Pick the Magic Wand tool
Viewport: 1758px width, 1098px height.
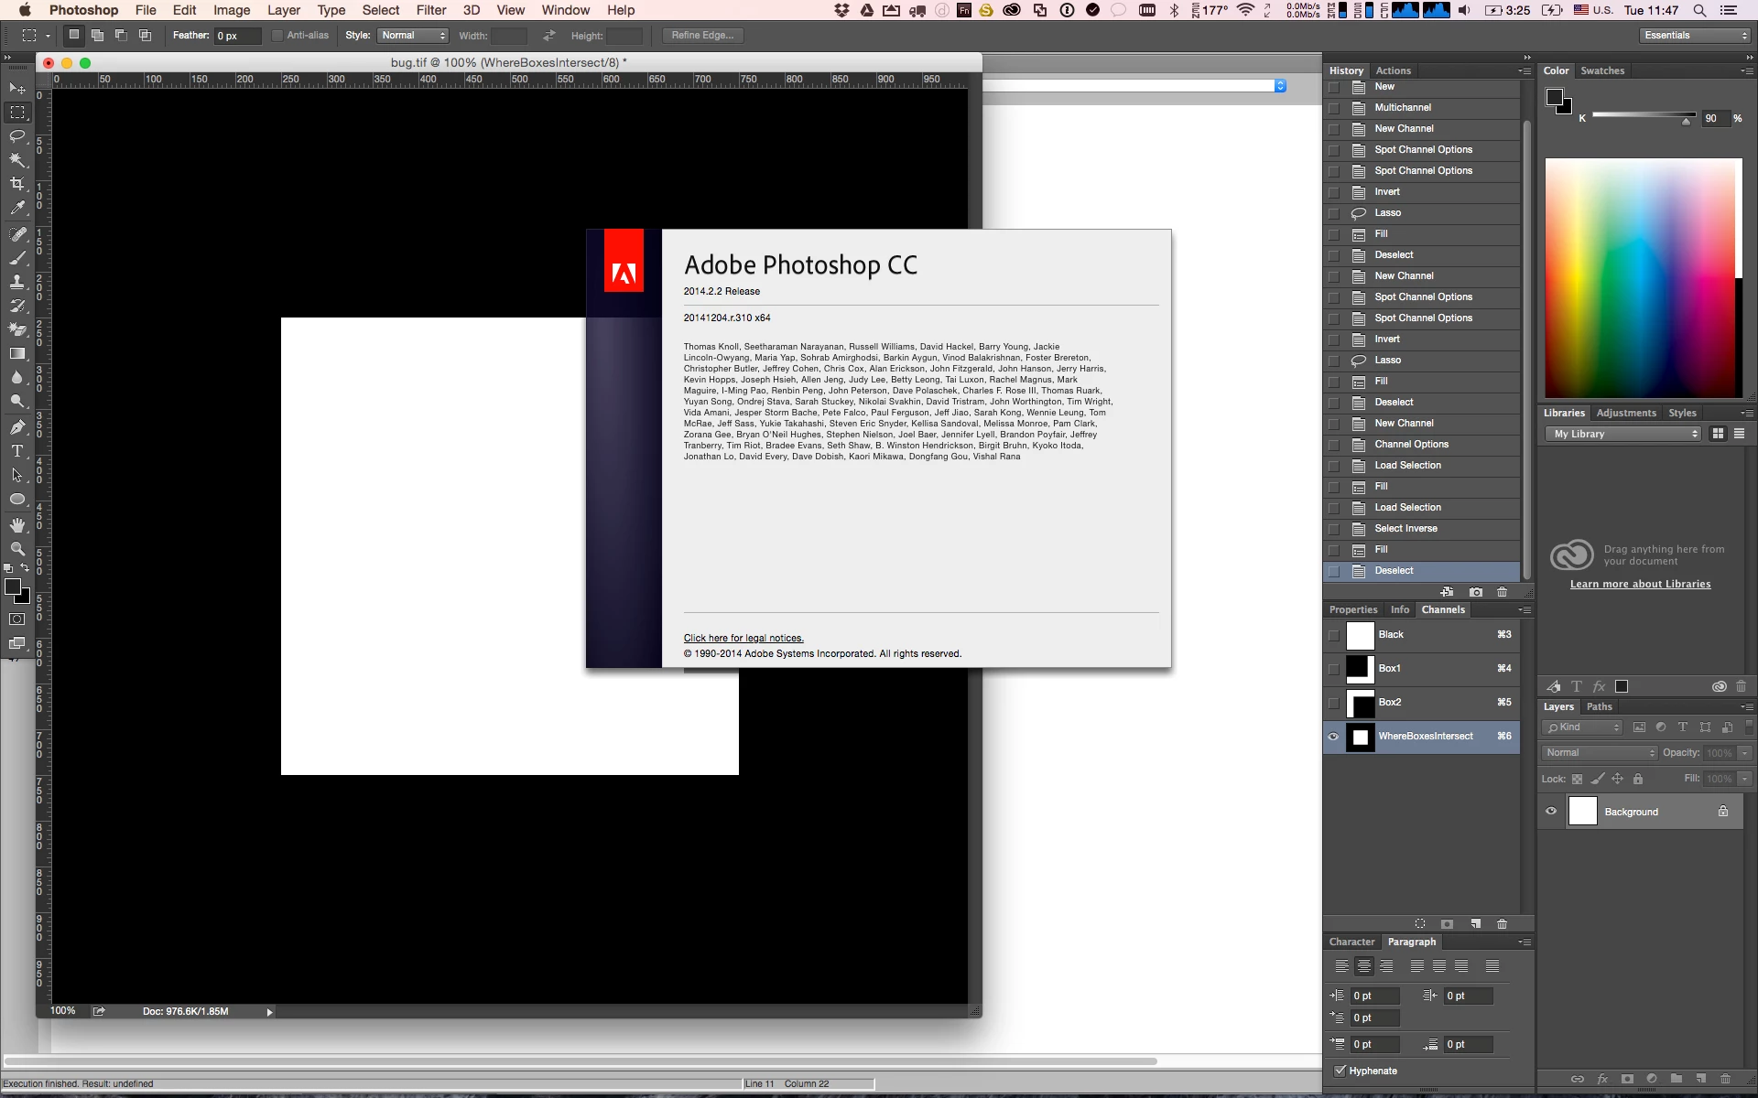tap(17, 160)
